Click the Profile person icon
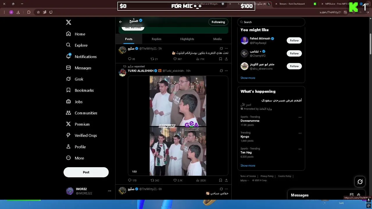Viewport: 372px width, 209px height. (68, 147)
